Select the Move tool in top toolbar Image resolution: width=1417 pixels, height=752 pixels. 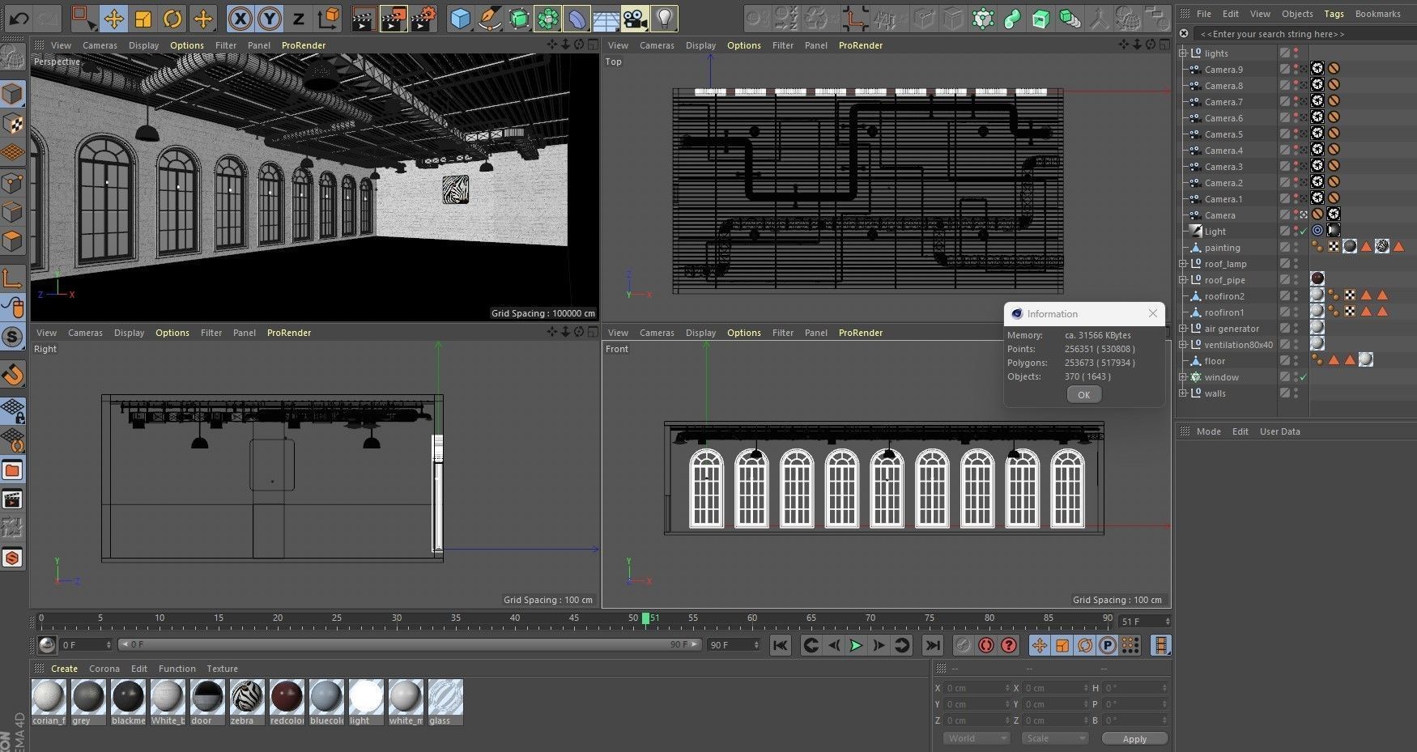pyautogui.click(x=113, y=18)
